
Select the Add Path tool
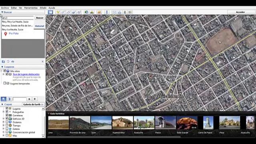[x=69, y=12]
